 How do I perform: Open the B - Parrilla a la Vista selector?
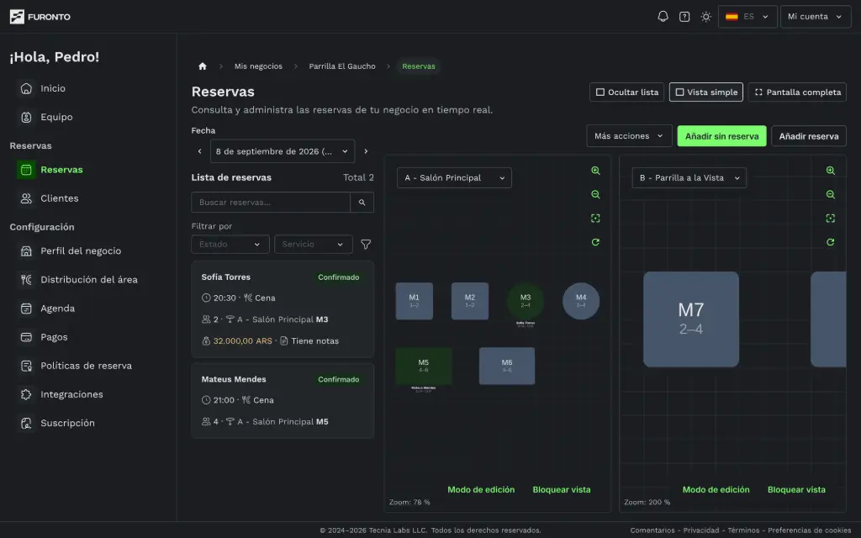tap(689, 178)
